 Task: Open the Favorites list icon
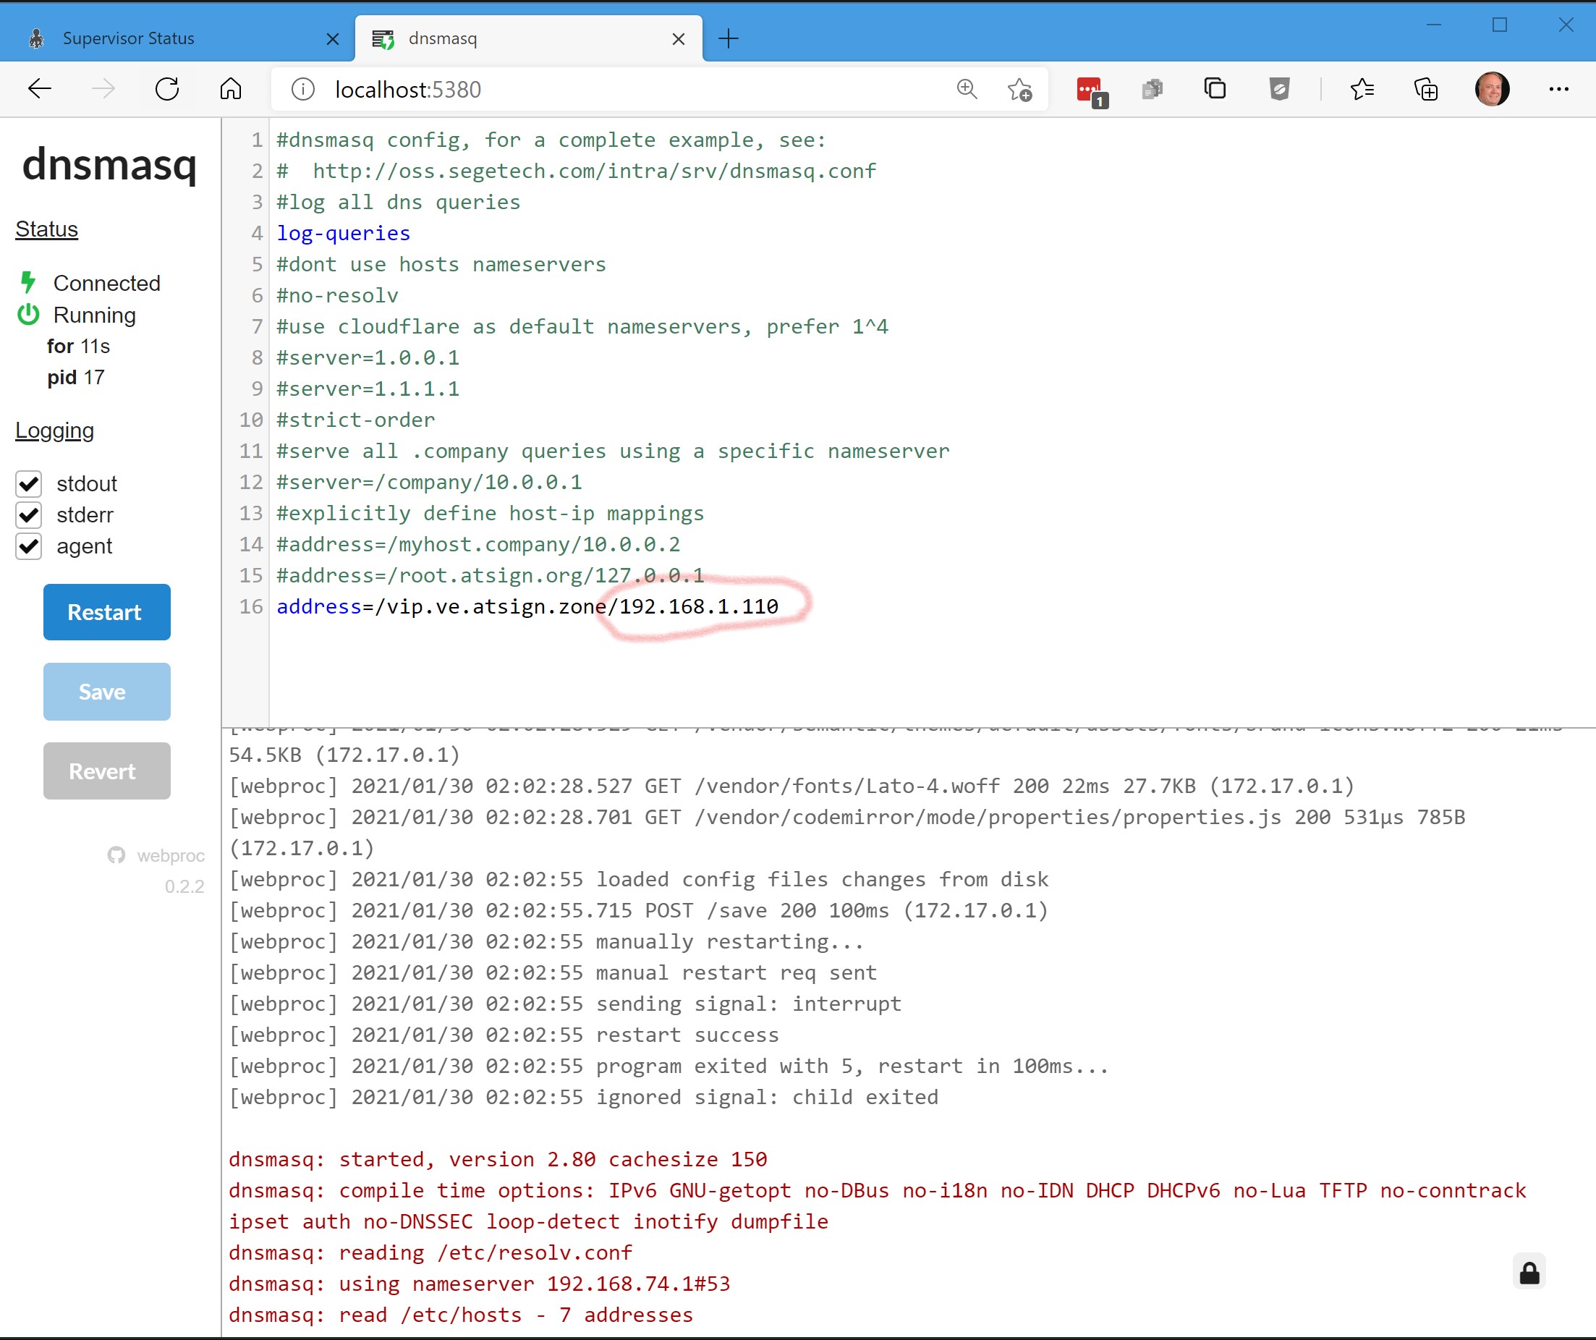click(1362, 90)
